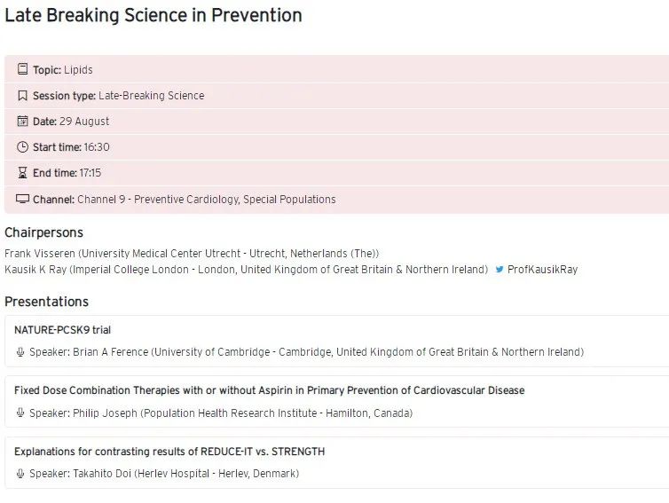Screen dimensions: 669x503
Task: Click the Channel 9 Preventive Cardiology text
Action: (206, 200)
